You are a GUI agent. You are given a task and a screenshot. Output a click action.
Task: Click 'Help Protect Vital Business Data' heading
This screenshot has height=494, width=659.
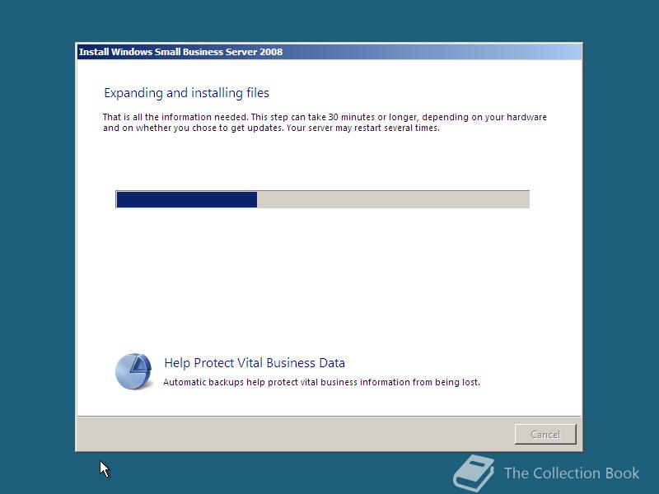pyautogui.click(x=255, y=363)
